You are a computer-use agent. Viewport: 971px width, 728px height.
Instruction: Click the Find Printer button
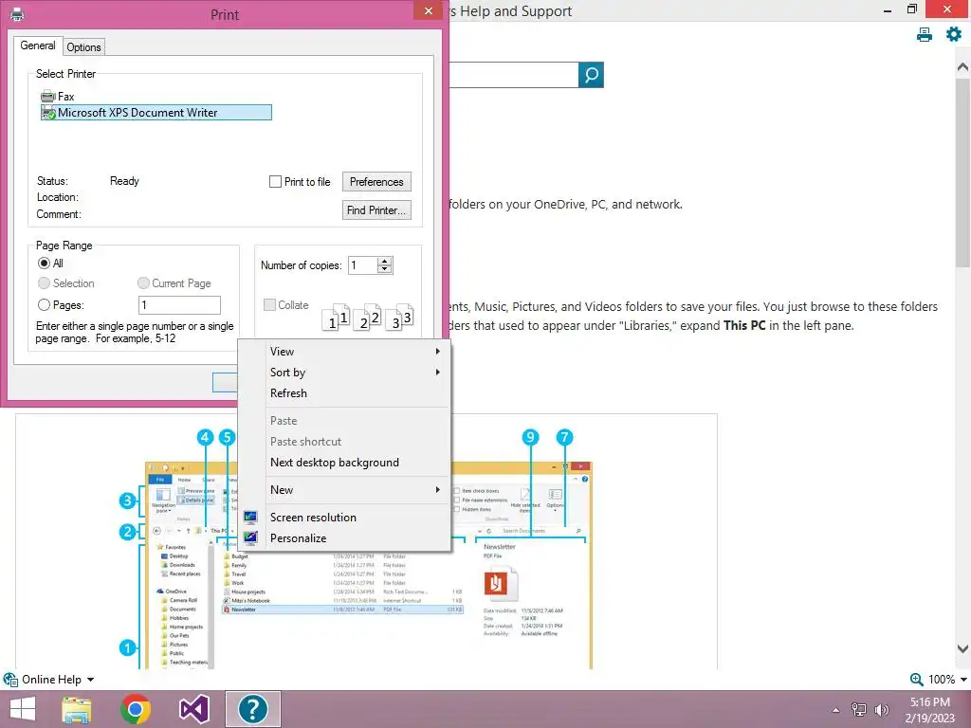pyautogui.click(x=376, y=209)
